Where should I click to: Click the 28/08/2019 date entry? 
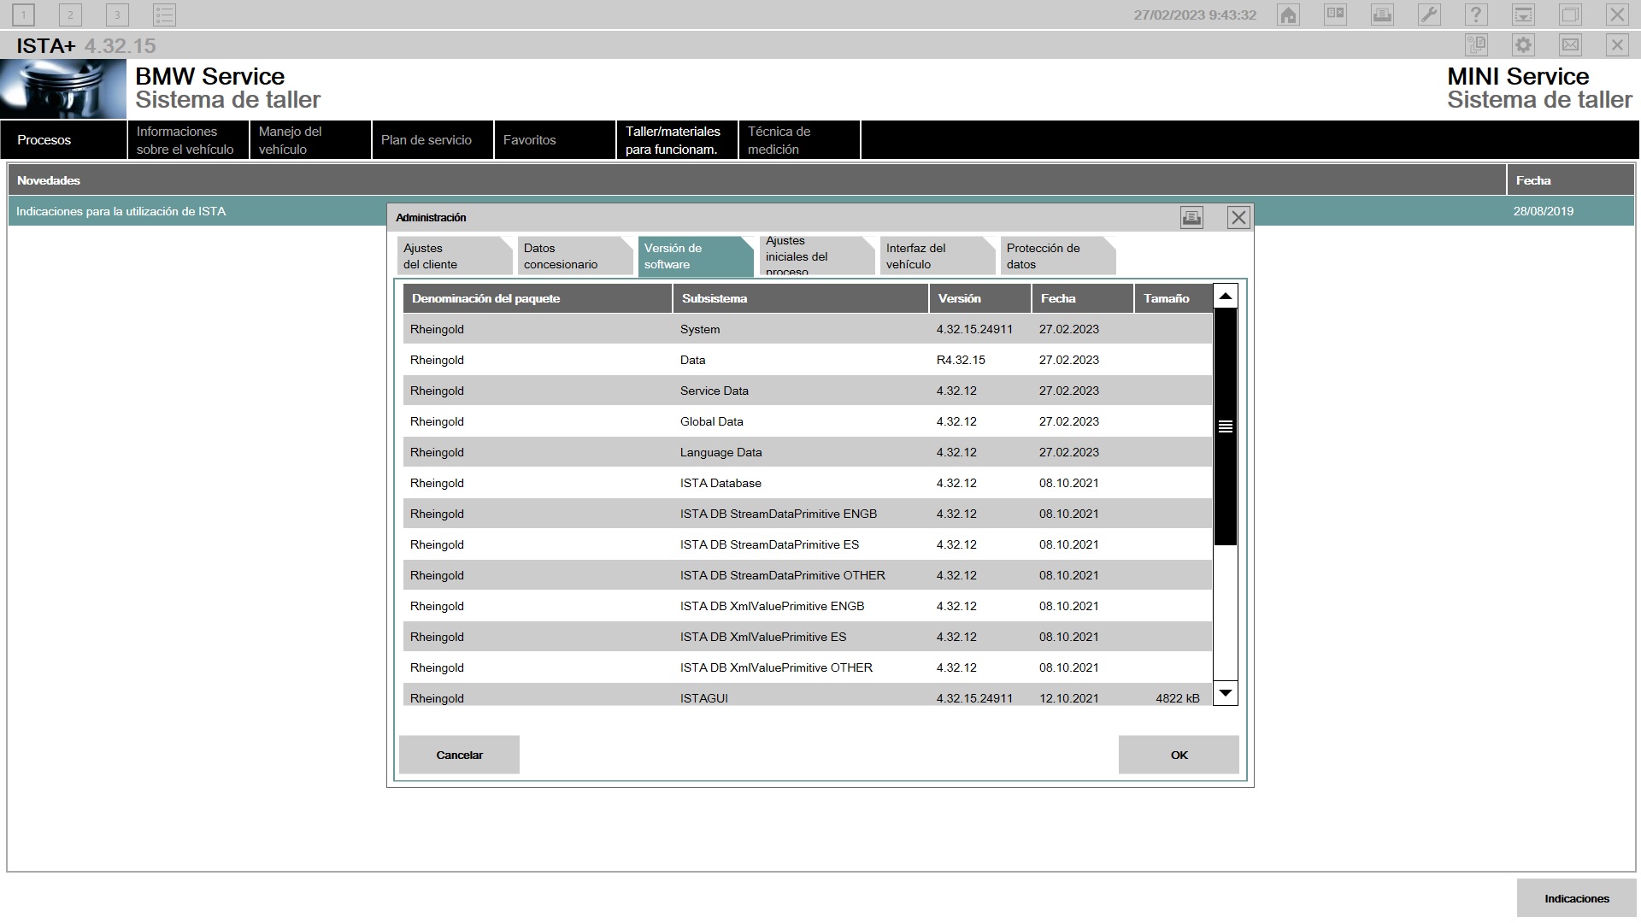point(1543,211)
